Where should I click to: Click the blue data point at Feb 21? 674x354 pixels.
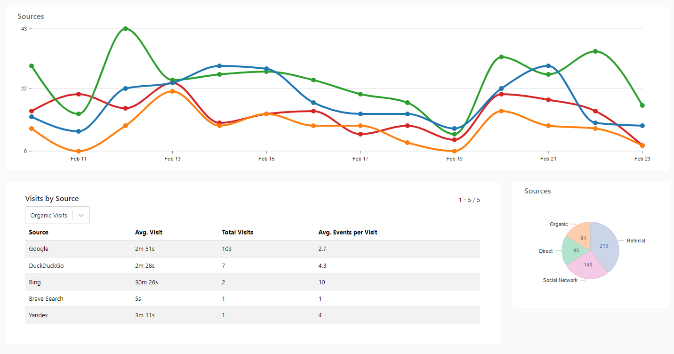tap(548, 66)
